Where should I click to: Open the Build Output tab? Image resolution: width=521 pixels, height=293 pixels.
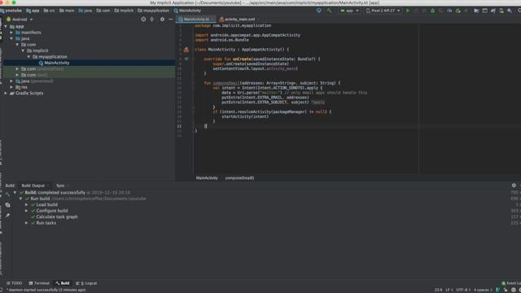click(x=33, y=186)
